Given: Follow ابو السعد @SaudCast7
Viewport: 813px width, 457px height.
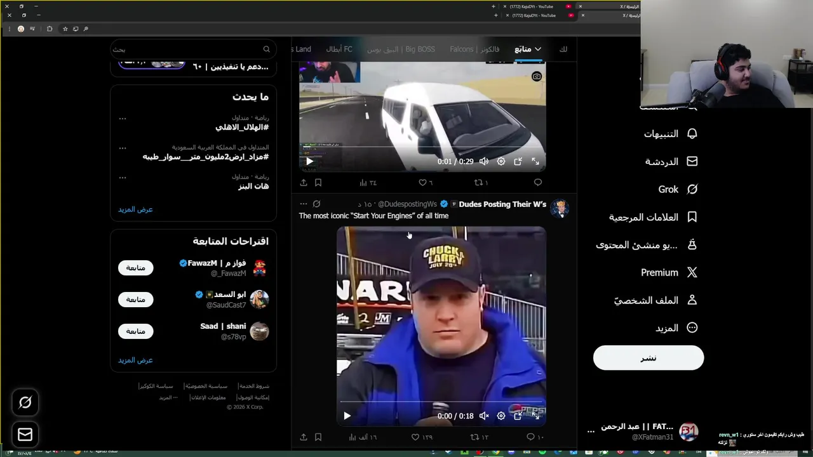Looking at the screenshot, I should coord(135,300).
